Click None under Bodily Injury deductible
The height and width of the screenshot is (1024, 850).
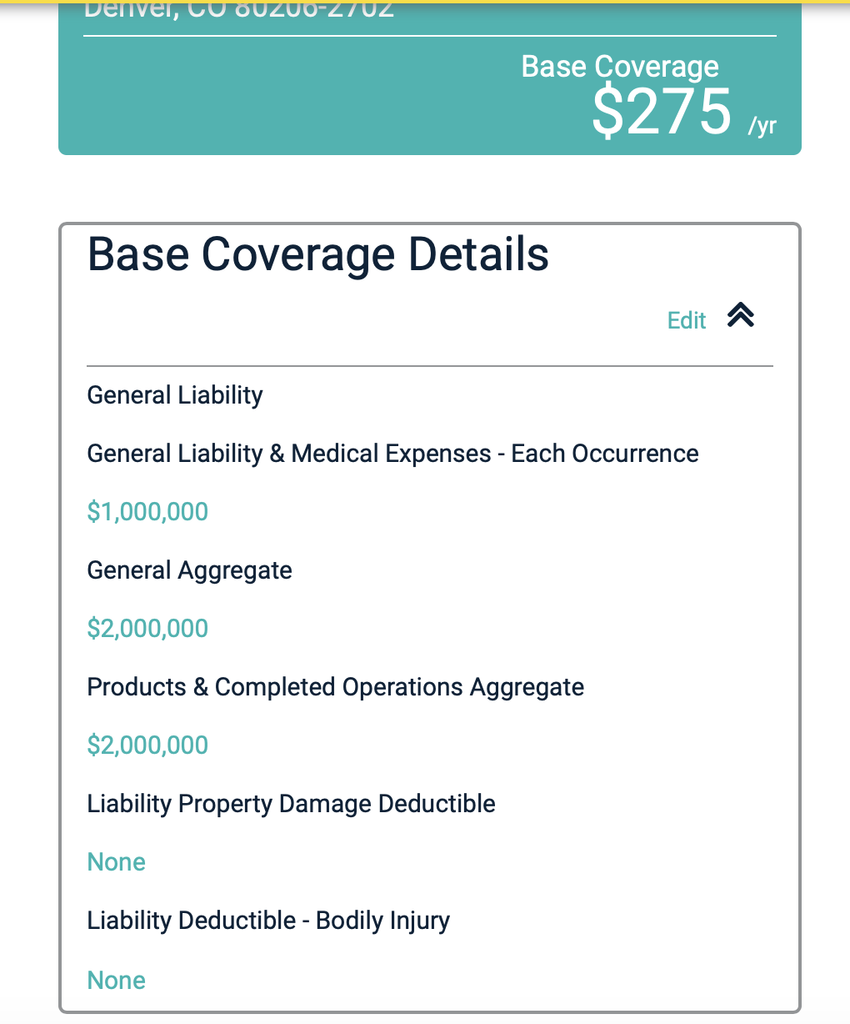117,981
